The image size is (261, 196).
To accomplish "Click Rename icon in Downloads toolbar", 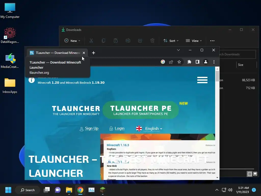I will [x=128, y=41].
